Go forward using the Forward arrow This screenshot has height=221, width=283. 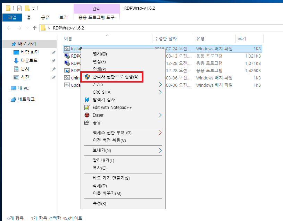pyautogui.click(x=19, y=28)
